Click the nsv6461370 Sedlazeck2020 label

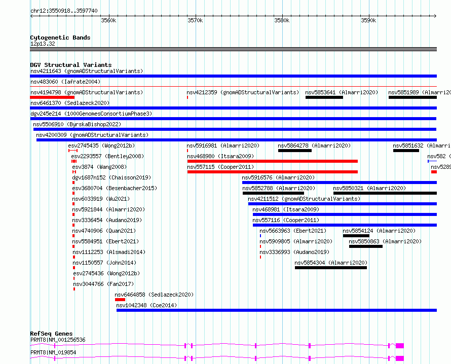click(x=70, y=103)
